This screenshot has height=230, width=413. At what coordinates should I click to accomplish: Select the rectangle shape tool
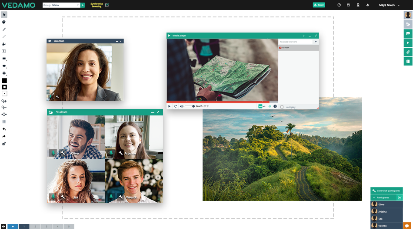click(x=4, y=59)
